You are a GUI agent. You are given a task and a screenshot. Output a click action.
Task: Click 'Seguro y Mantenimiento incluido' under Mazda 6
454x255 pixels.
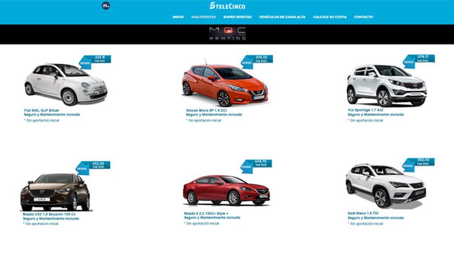coord(212,218)
